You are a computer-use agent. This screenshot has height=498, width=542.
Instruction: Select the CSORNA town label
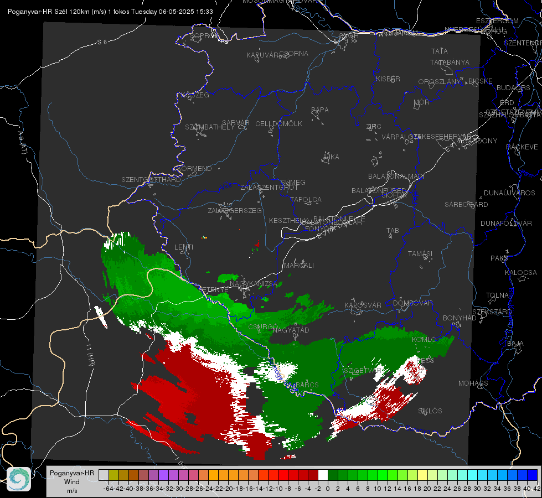point(294,54)
